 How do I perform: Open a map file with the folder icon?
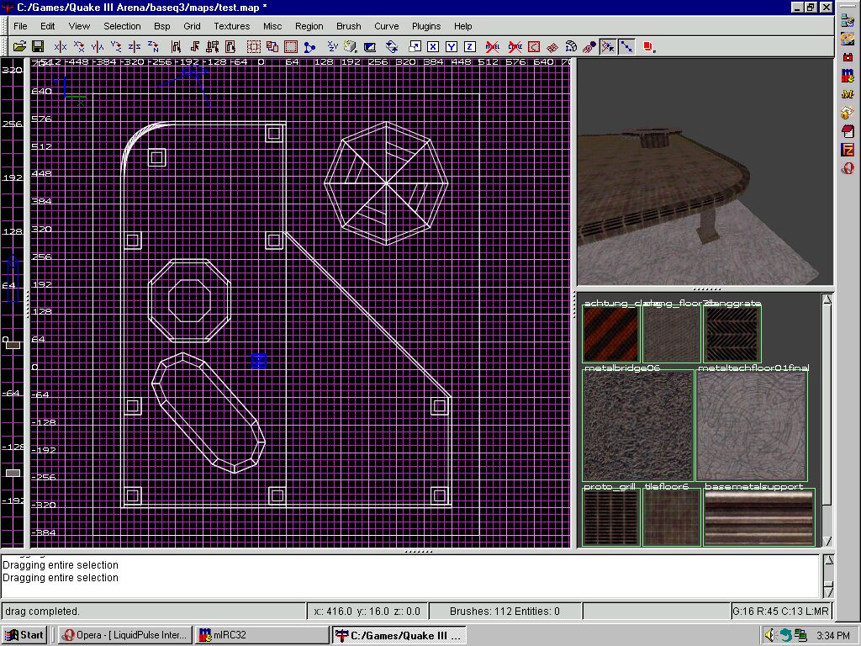[19, 47]
